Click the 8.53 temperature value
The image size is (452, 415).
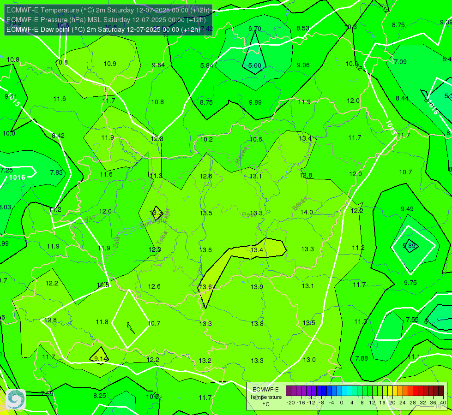tap(303, 28)
